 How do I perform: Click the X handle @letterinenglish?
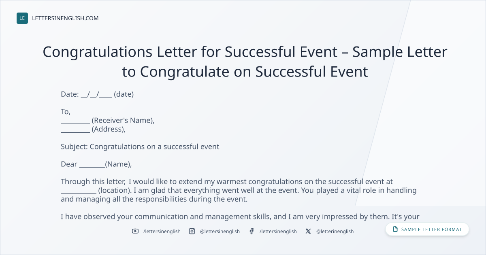335,232
